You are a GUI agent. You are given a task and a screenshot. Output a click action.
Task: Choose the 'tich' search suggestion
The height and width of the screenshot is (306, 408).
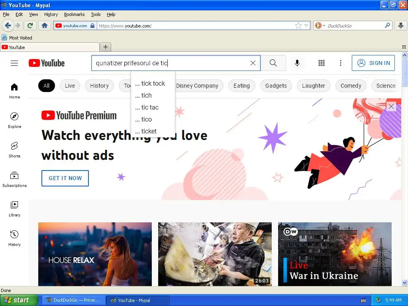coord(153,95)
